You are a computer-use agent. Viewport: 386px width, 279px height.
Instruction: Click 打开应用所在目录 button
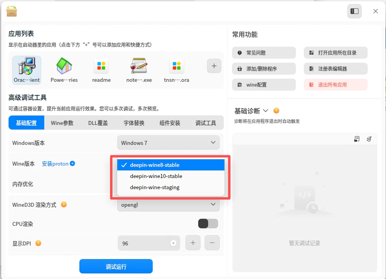coord(335,53)
